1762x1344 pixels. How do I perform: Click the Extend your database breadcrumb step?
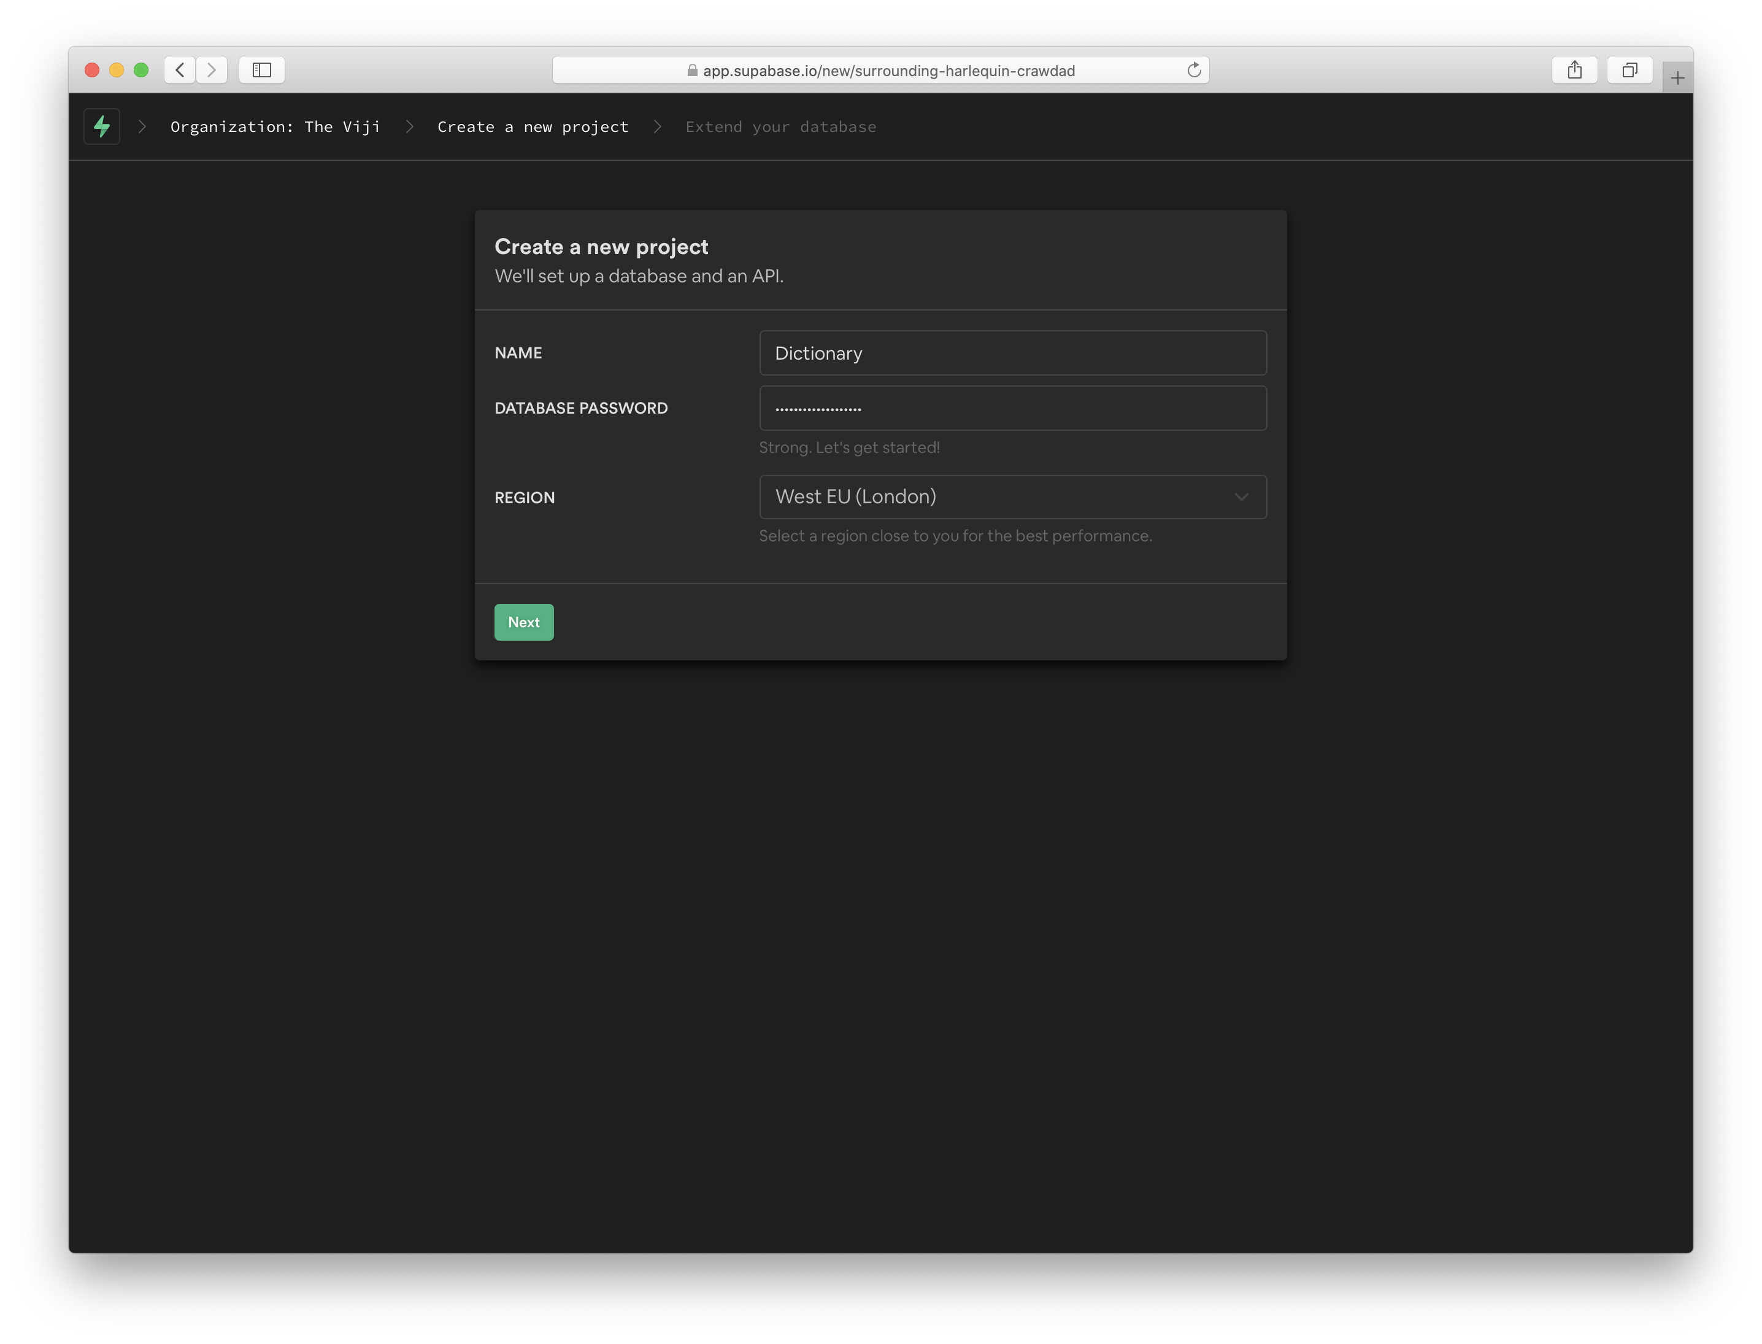[780, 126]
